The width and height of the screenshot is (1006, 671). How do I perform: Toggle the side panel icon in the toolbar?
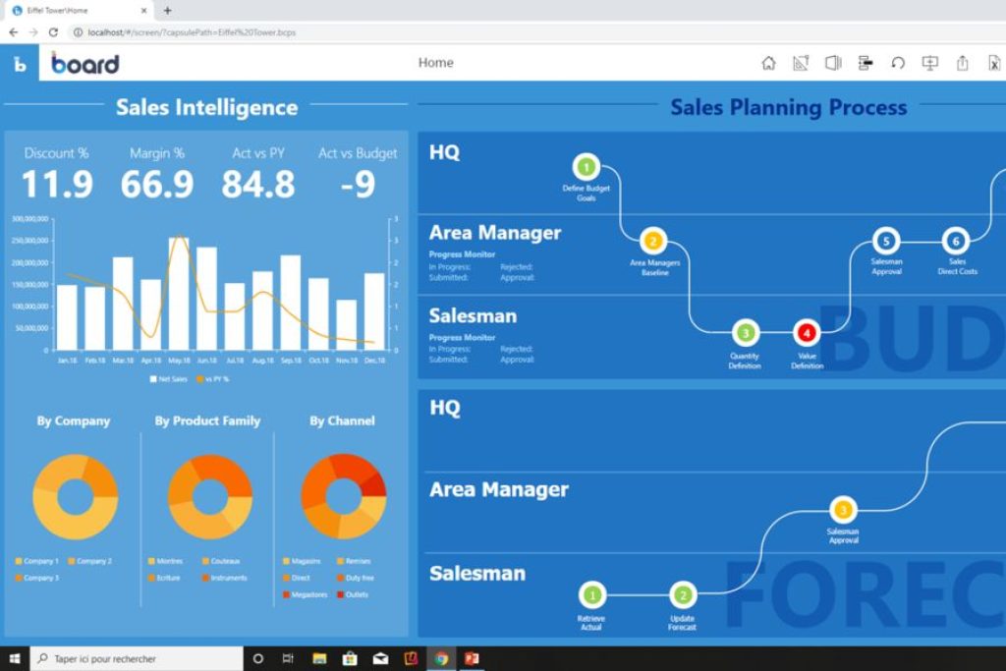[833, 63]
